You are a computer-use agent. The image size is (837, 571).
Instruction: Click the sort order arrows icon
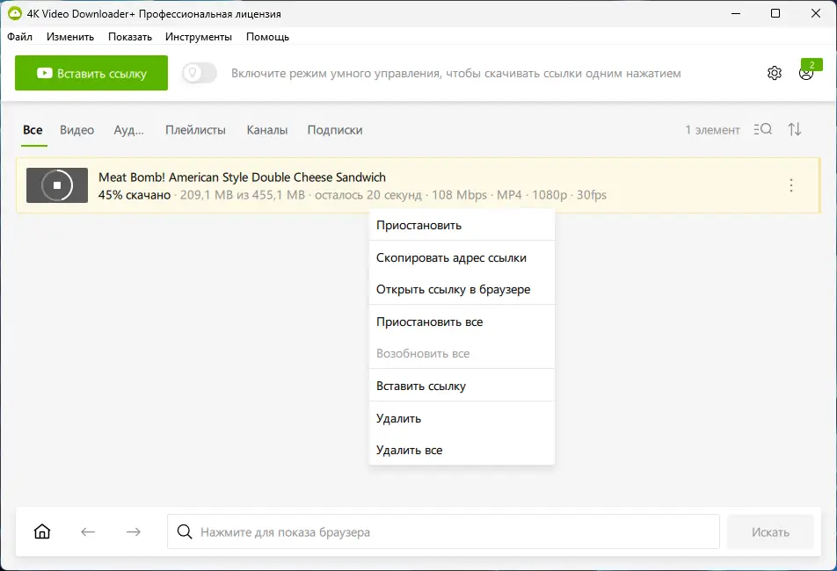coord(795,130)
